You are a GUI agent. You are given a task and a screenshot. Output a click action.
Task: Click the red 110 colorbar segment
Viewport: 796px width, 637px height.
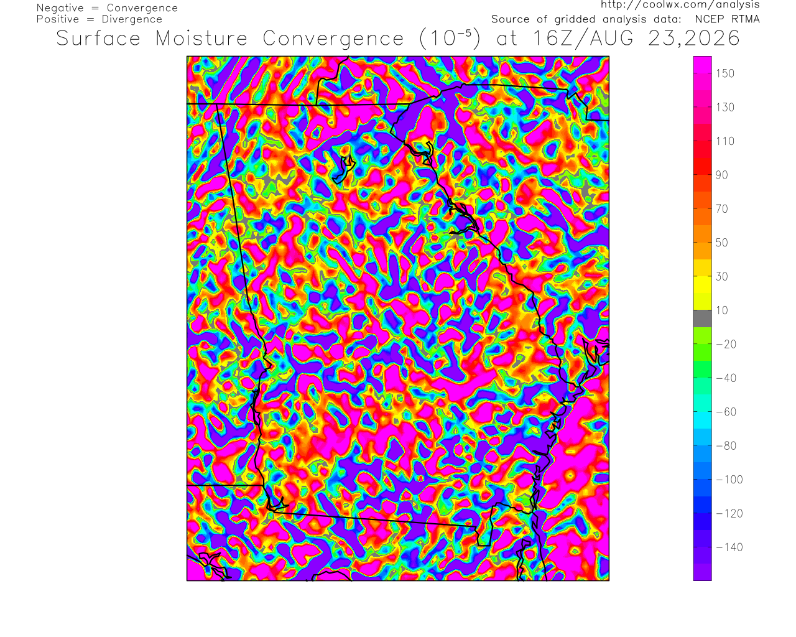pos(703,141)
